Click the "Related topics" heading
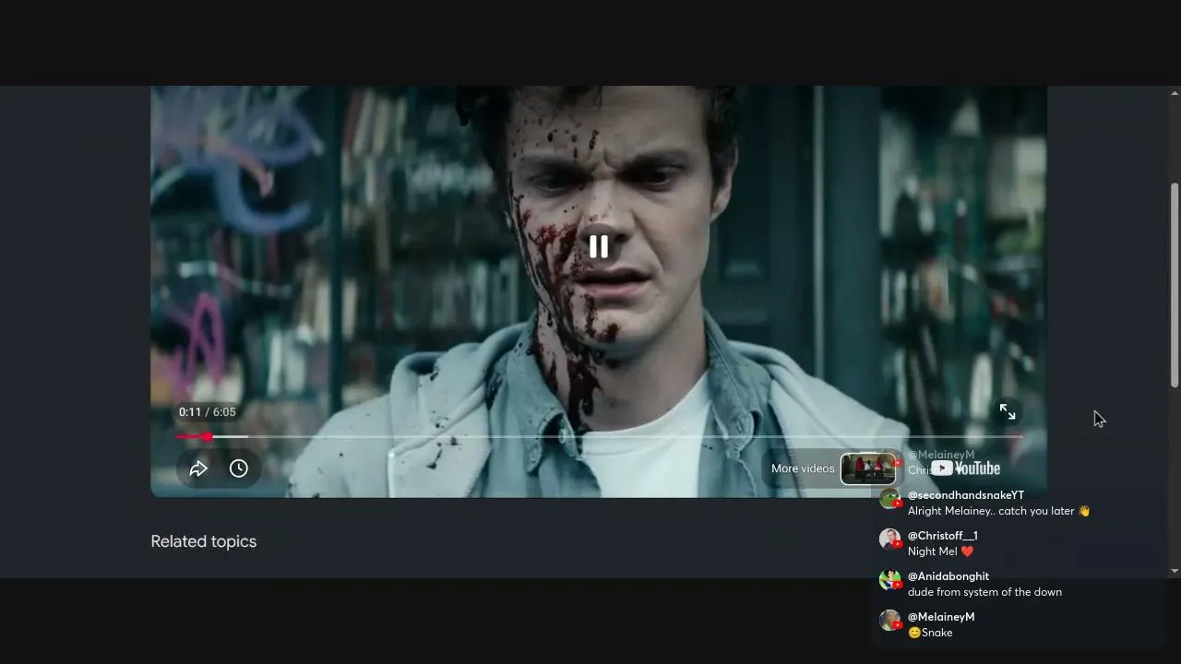 [204, 541]
